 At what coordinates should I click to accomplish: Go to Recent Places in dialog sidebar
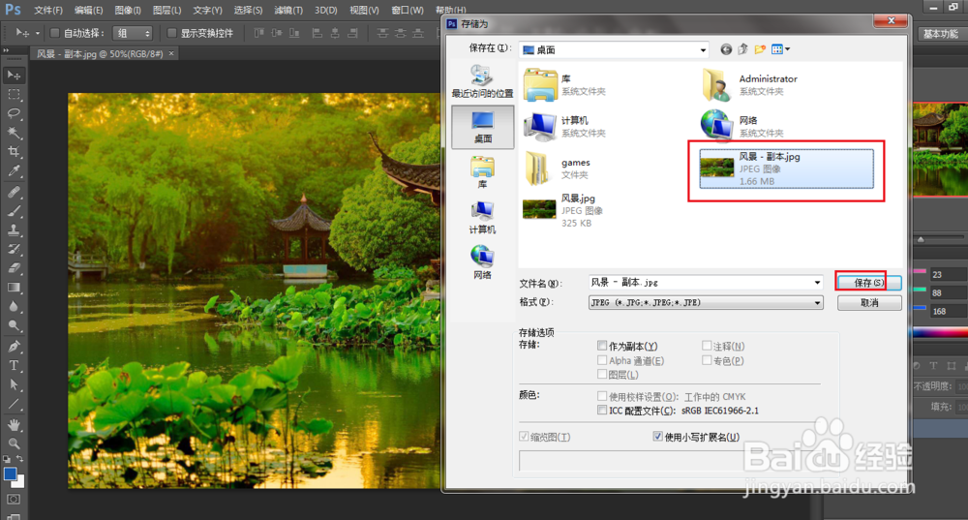[x=482, y=81]
